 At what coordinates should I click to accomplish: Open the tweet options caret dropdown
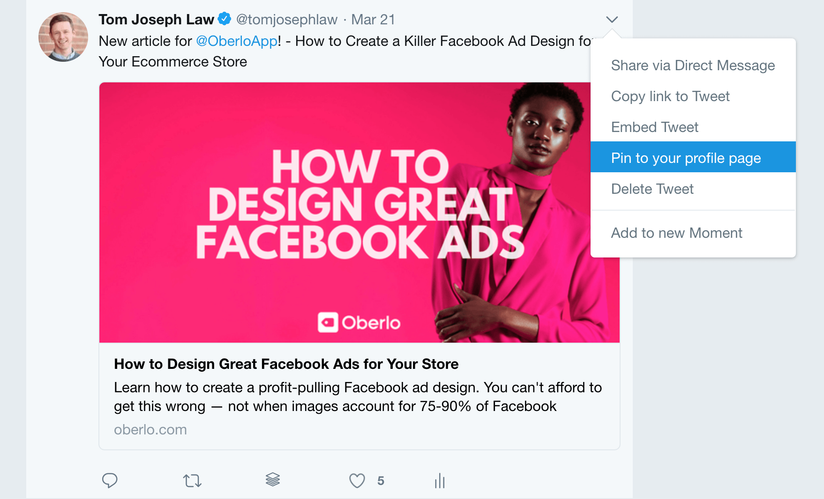(x=612, y=19)
